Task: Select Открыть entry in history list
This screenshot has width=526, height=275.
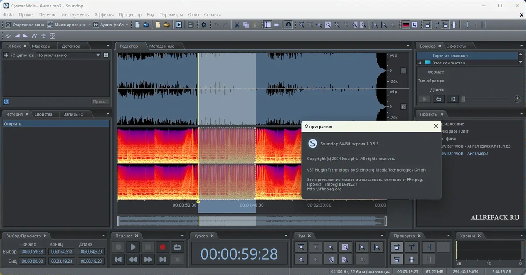Action: (56, 124)
